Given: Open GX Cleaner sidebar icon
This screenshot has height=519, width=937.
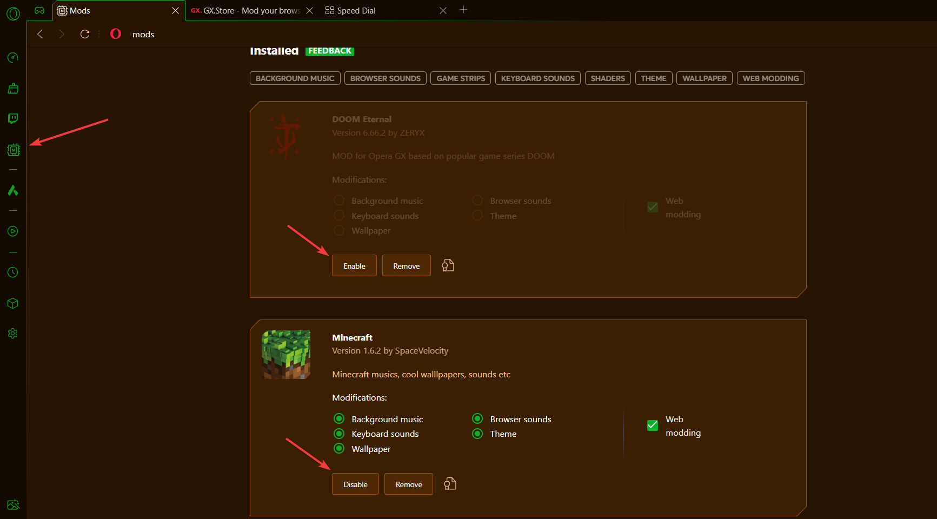Looking at the screenshot, I should click(13, 88).
